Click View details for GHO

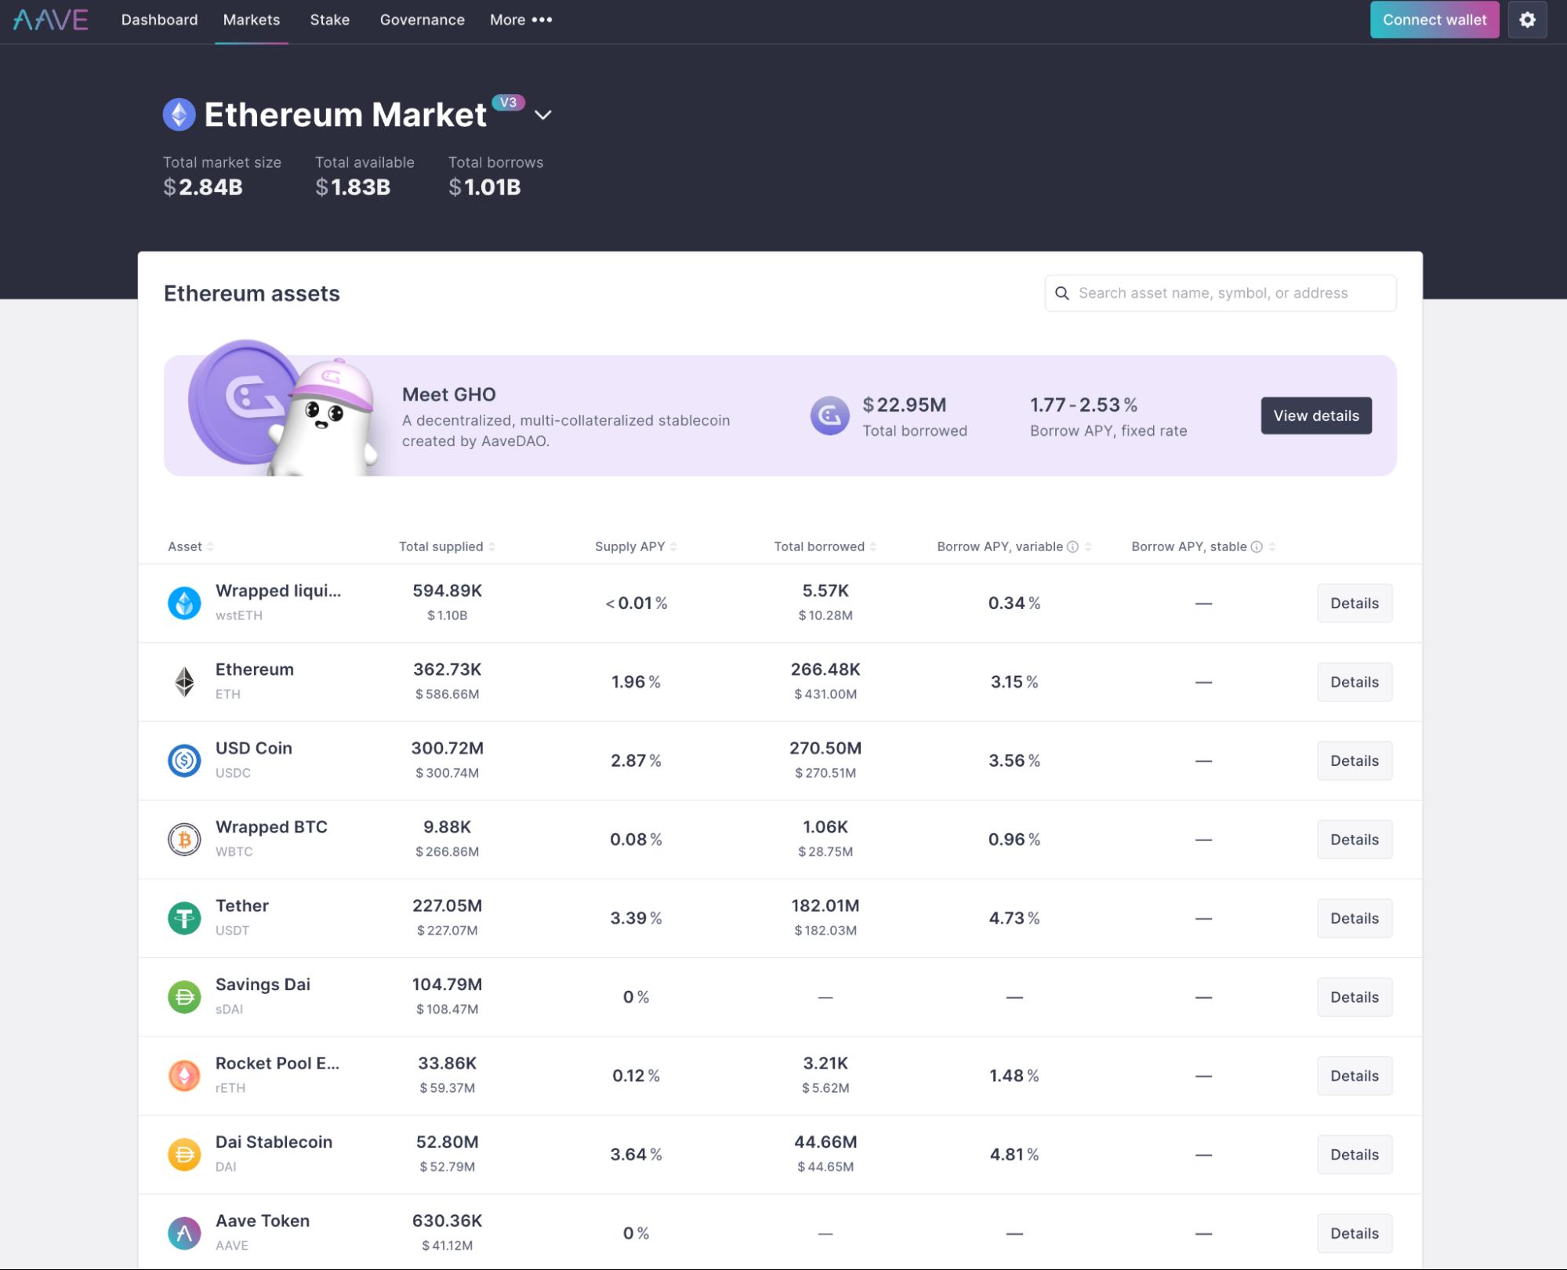pos(1316,415)
